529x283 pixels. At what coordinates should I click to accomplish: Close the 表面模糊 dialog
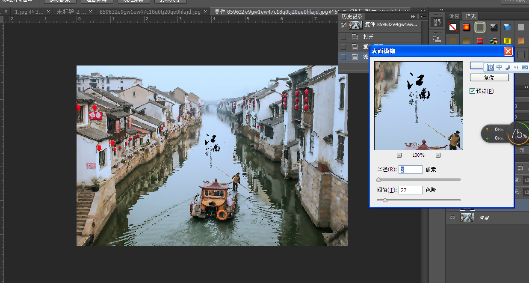(508, 51)
